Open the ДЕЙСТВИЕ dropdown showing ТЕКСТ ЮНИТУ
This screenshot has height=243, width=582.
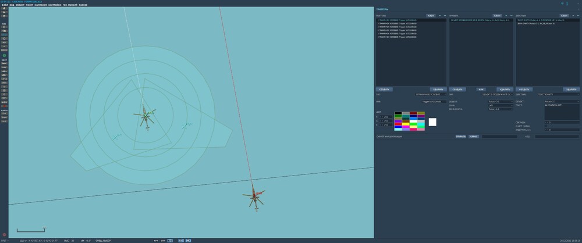[x=558, y=95]
